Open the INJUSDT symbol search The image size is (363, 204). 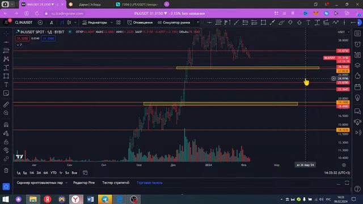(x=24, y=23)
